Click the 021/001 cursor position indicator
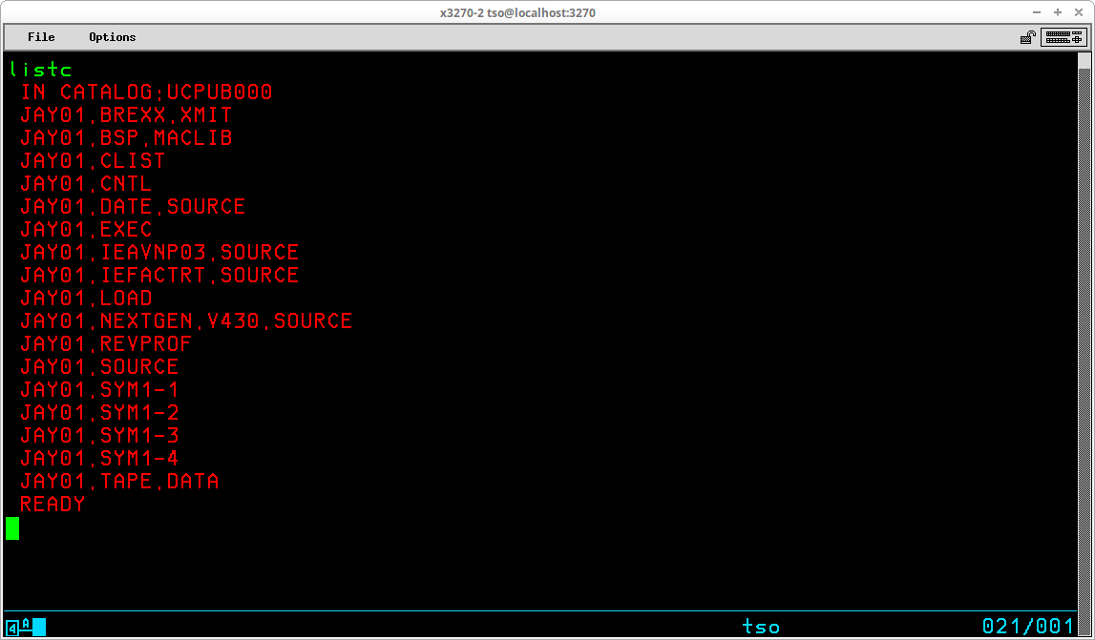The width and height of the screenshot is (1095, 640). [x=1028, y=626]
